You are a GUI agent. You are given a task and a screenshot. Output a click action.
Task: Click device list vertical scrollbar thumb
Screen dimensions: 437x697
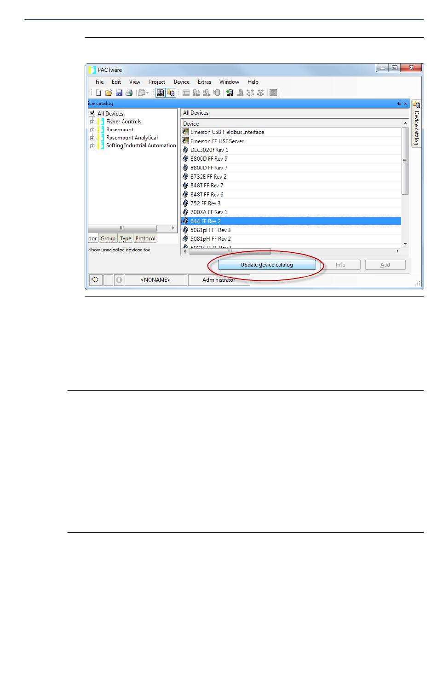(405, 161)
